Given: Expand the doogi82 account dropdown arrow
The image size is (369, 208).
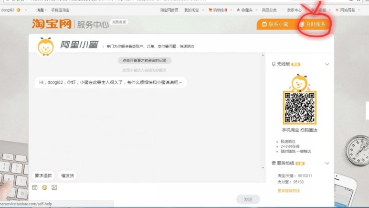Looking at the screenshot, I should [x=26, y=10].
